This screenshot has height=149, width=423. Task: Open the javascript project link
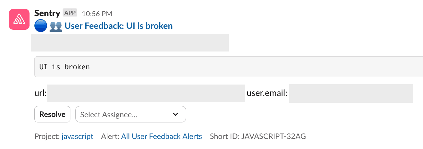(x=78, y=136)
